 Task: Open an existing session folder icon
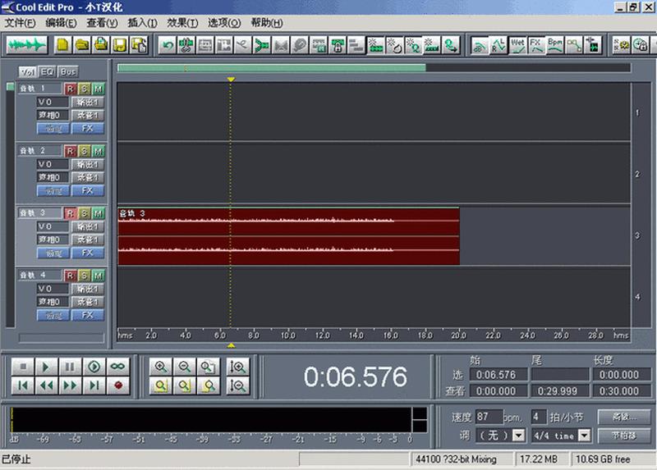pos(82,45)
